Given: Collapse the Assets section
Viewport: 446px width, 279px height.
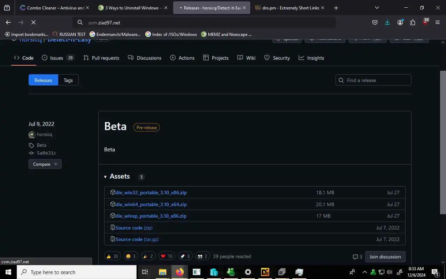Looking at the screenshot, I should (117, 176).
